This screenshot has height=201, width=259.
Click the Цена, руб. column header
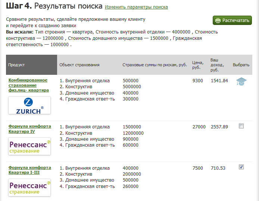[197, 65]
